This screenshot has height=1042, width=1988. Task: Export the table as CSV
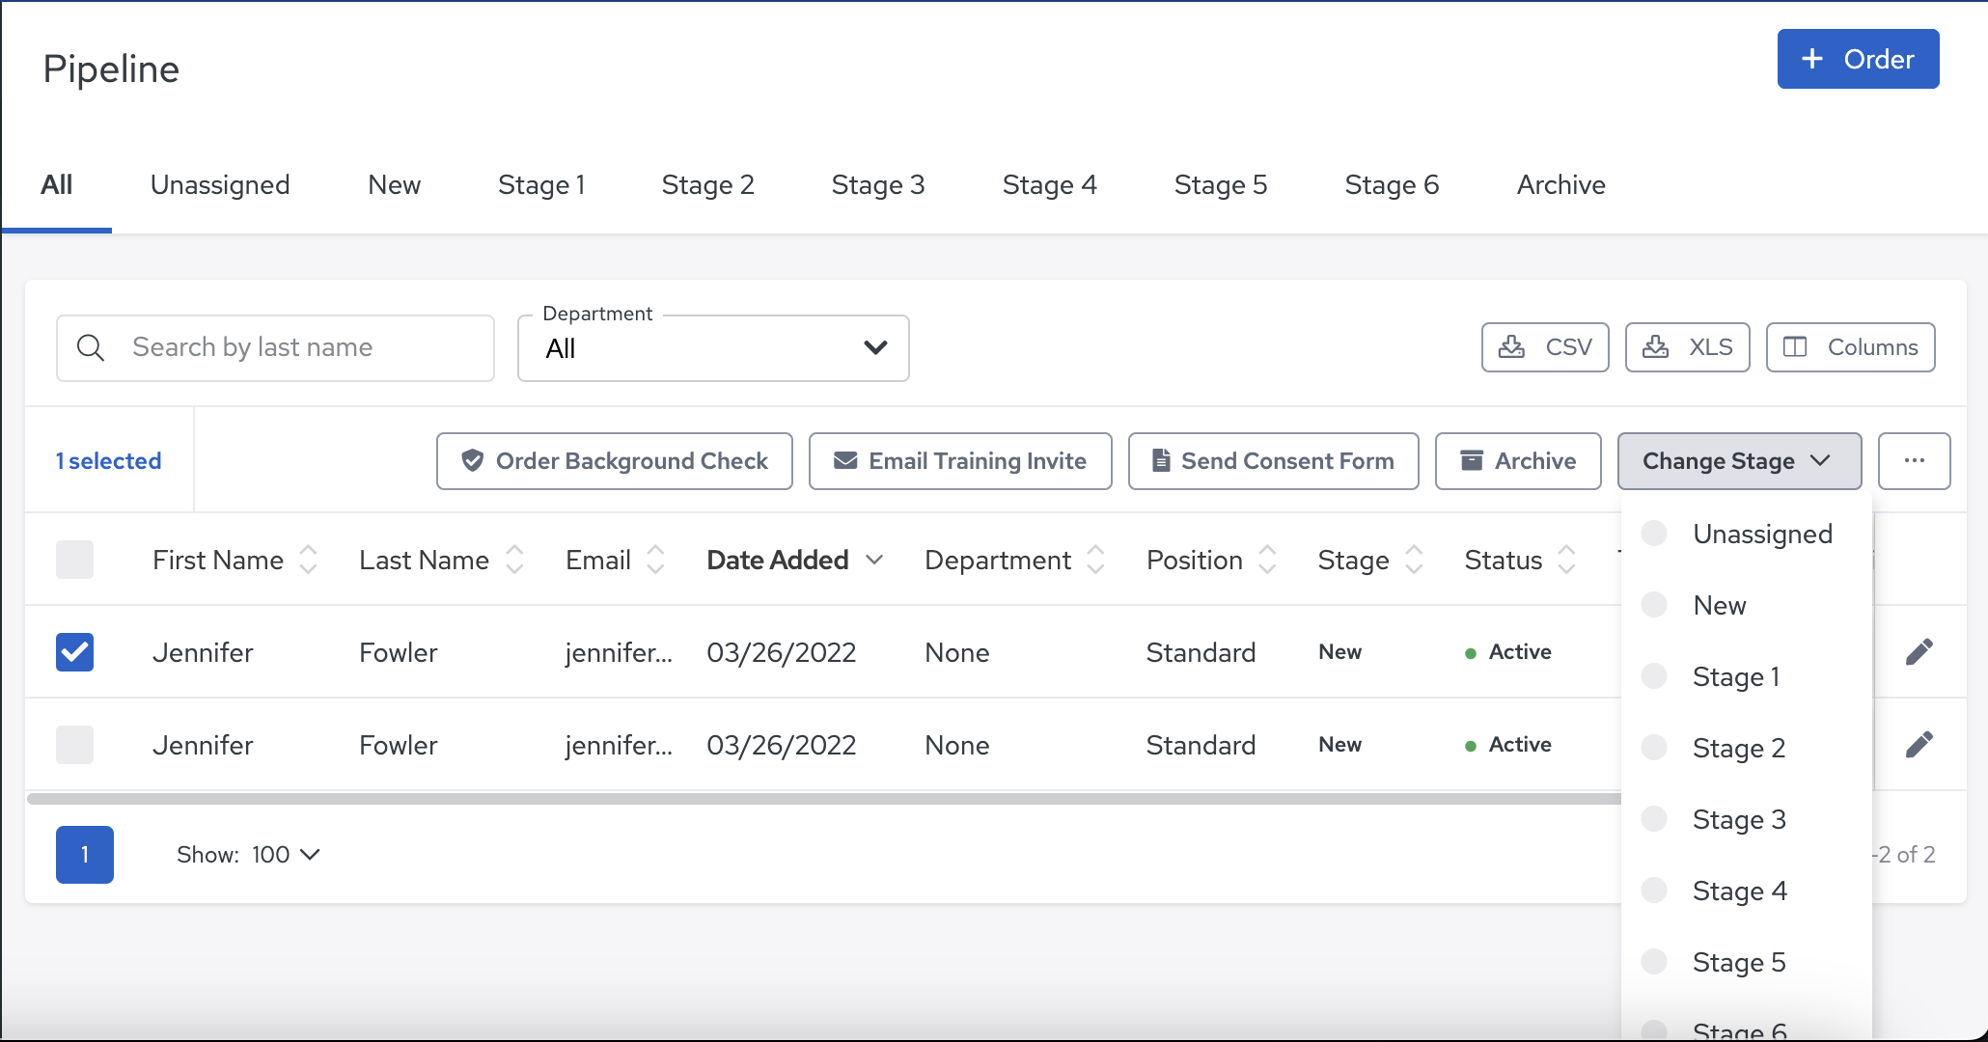click(1545, 347)
